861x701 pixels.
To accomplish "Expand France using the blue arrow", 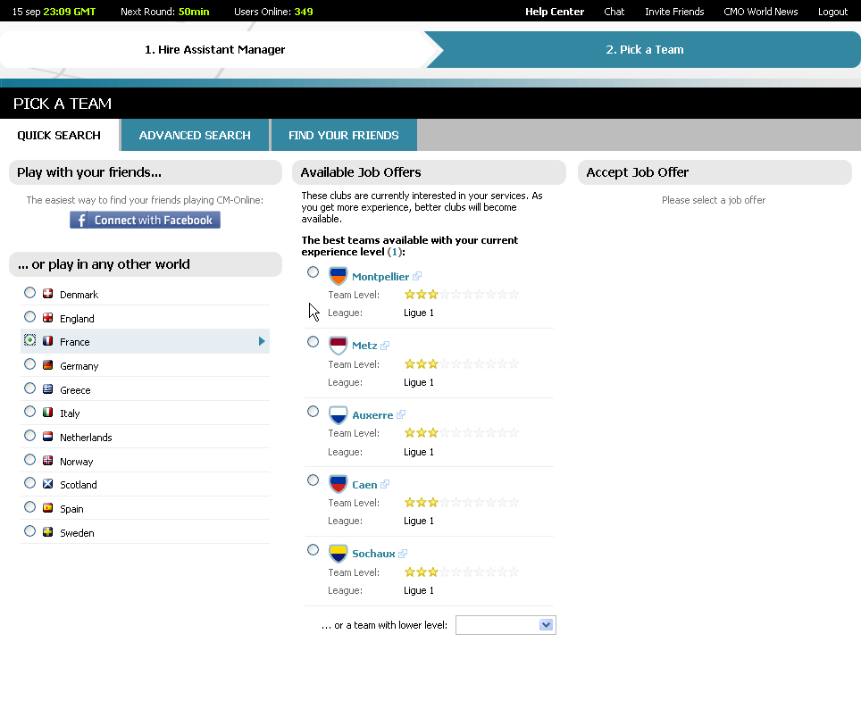I will pyautogui.click(x=261, y=341).
